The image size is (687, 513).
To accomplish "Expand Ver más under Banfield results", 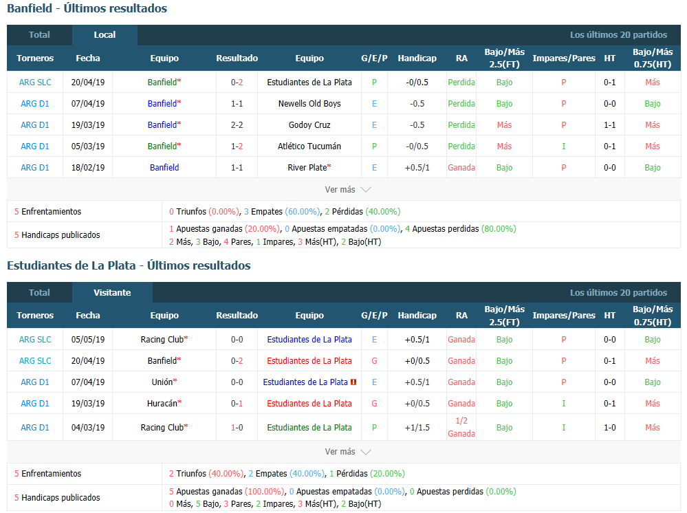I will [348, 190].
